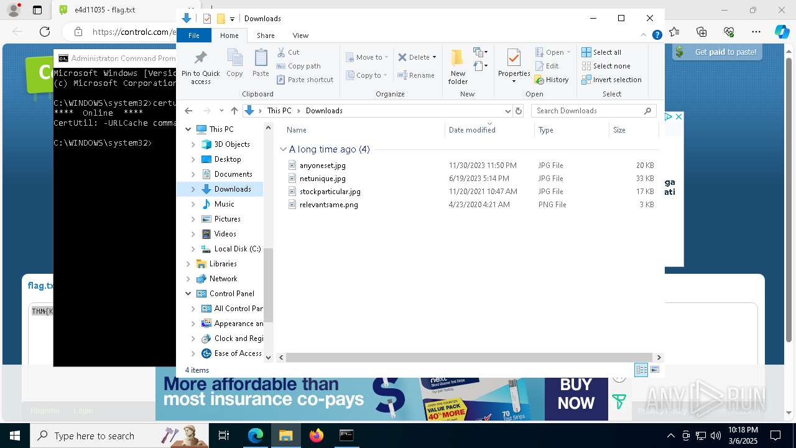Switch to the Share ribbon tab

click(266, 35)
